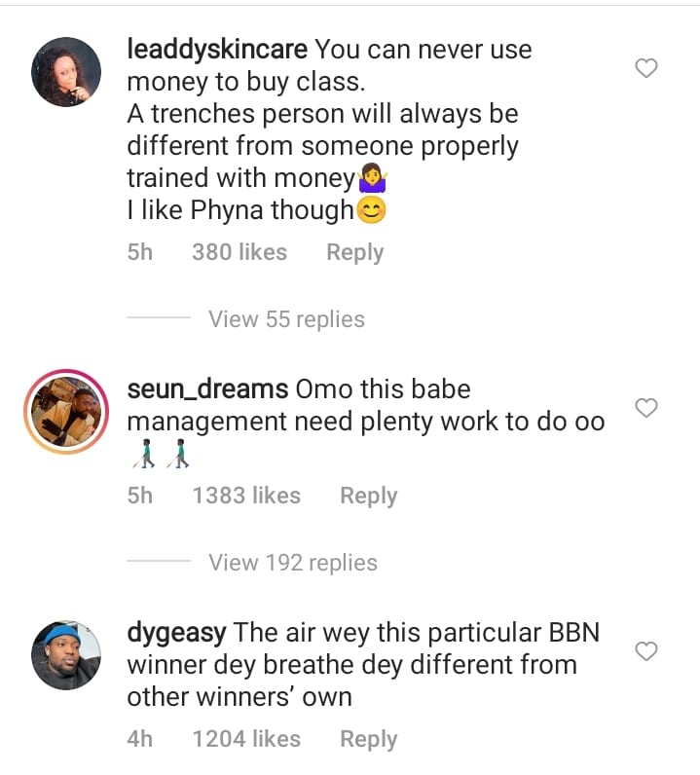Viewport: 700px width, 775px height.
Task: Open seun_dreams story avatar
Action: tap(66, 412)
